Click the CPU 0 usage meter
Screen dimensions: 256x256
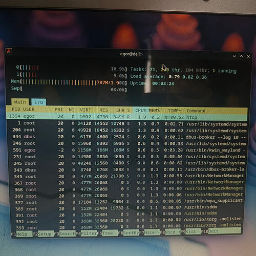tap(72, 68)
